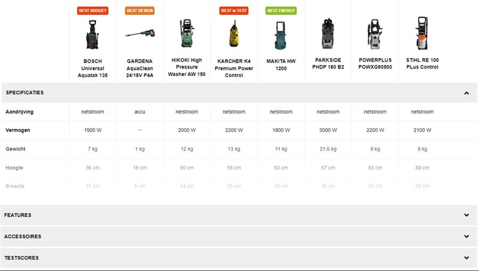This screenshot has width=479, height=271.
Task: Select the 11 kg weight value
Action: pyautogui.click(x=280, y=149)
